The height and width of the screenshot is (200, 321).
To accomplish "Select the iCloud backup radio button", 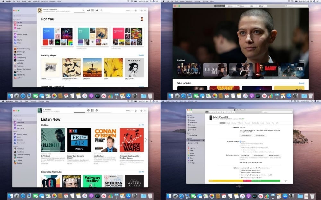I will click(240, 141).
